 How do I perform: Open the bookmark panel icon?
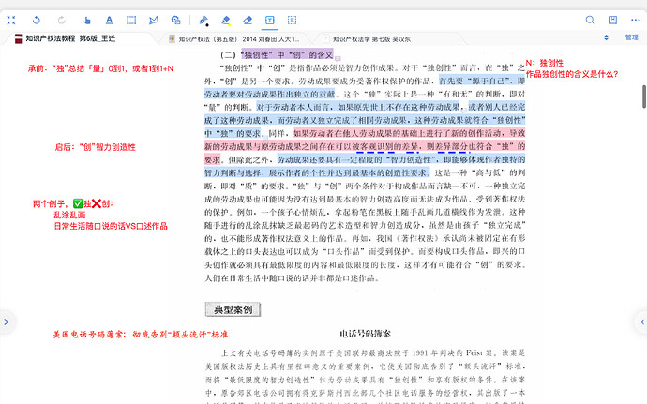tap(613, 21)
